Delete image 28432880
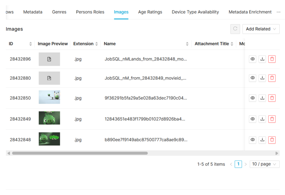The height and width of the screenshot is (195, 285). click(272, 78)
